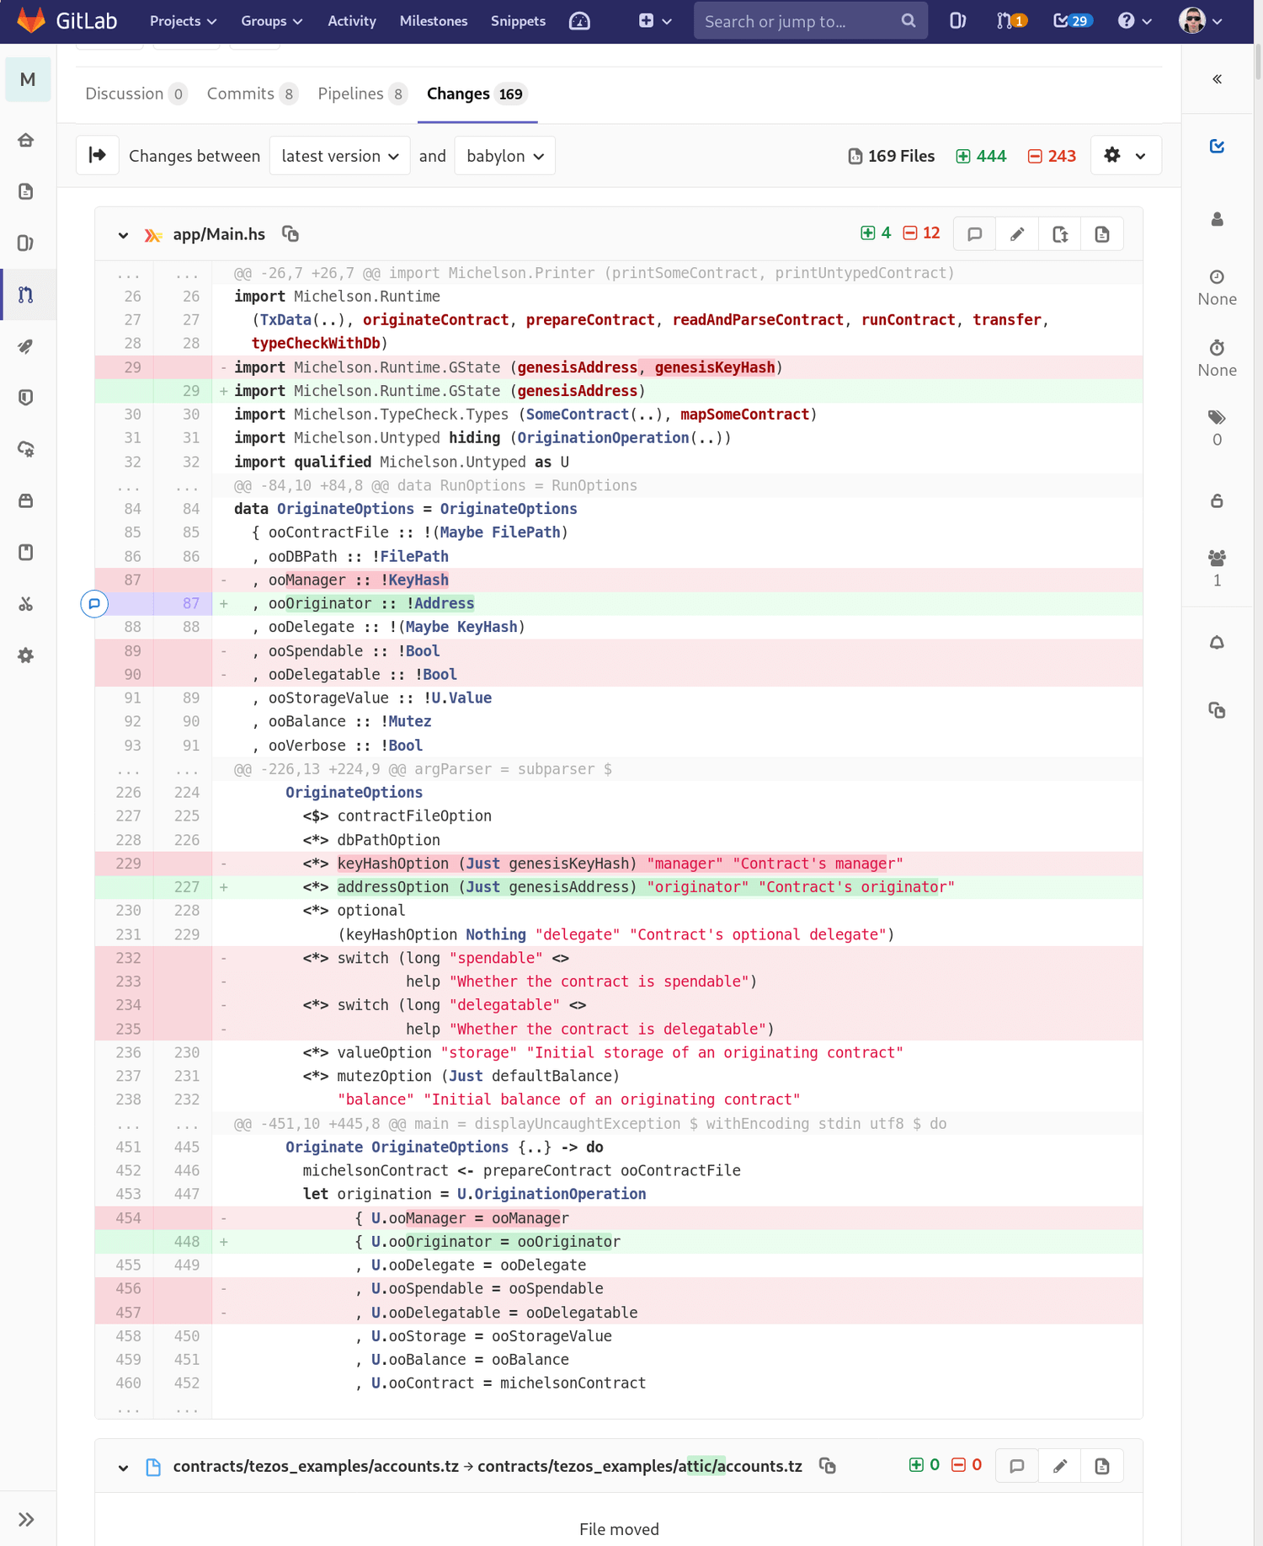Open the Projects menu
1263x1546 pixels.
pyautogui.click(x=183, y=21)
